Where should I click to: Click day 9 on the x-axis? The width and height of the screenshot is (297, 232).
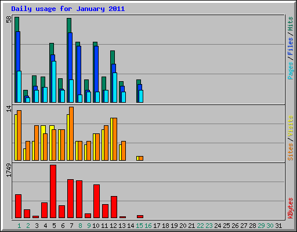pos(89,226)
